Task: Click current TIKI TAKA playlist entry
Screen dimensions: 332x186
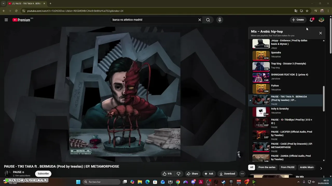Action: tap(286, 100)
